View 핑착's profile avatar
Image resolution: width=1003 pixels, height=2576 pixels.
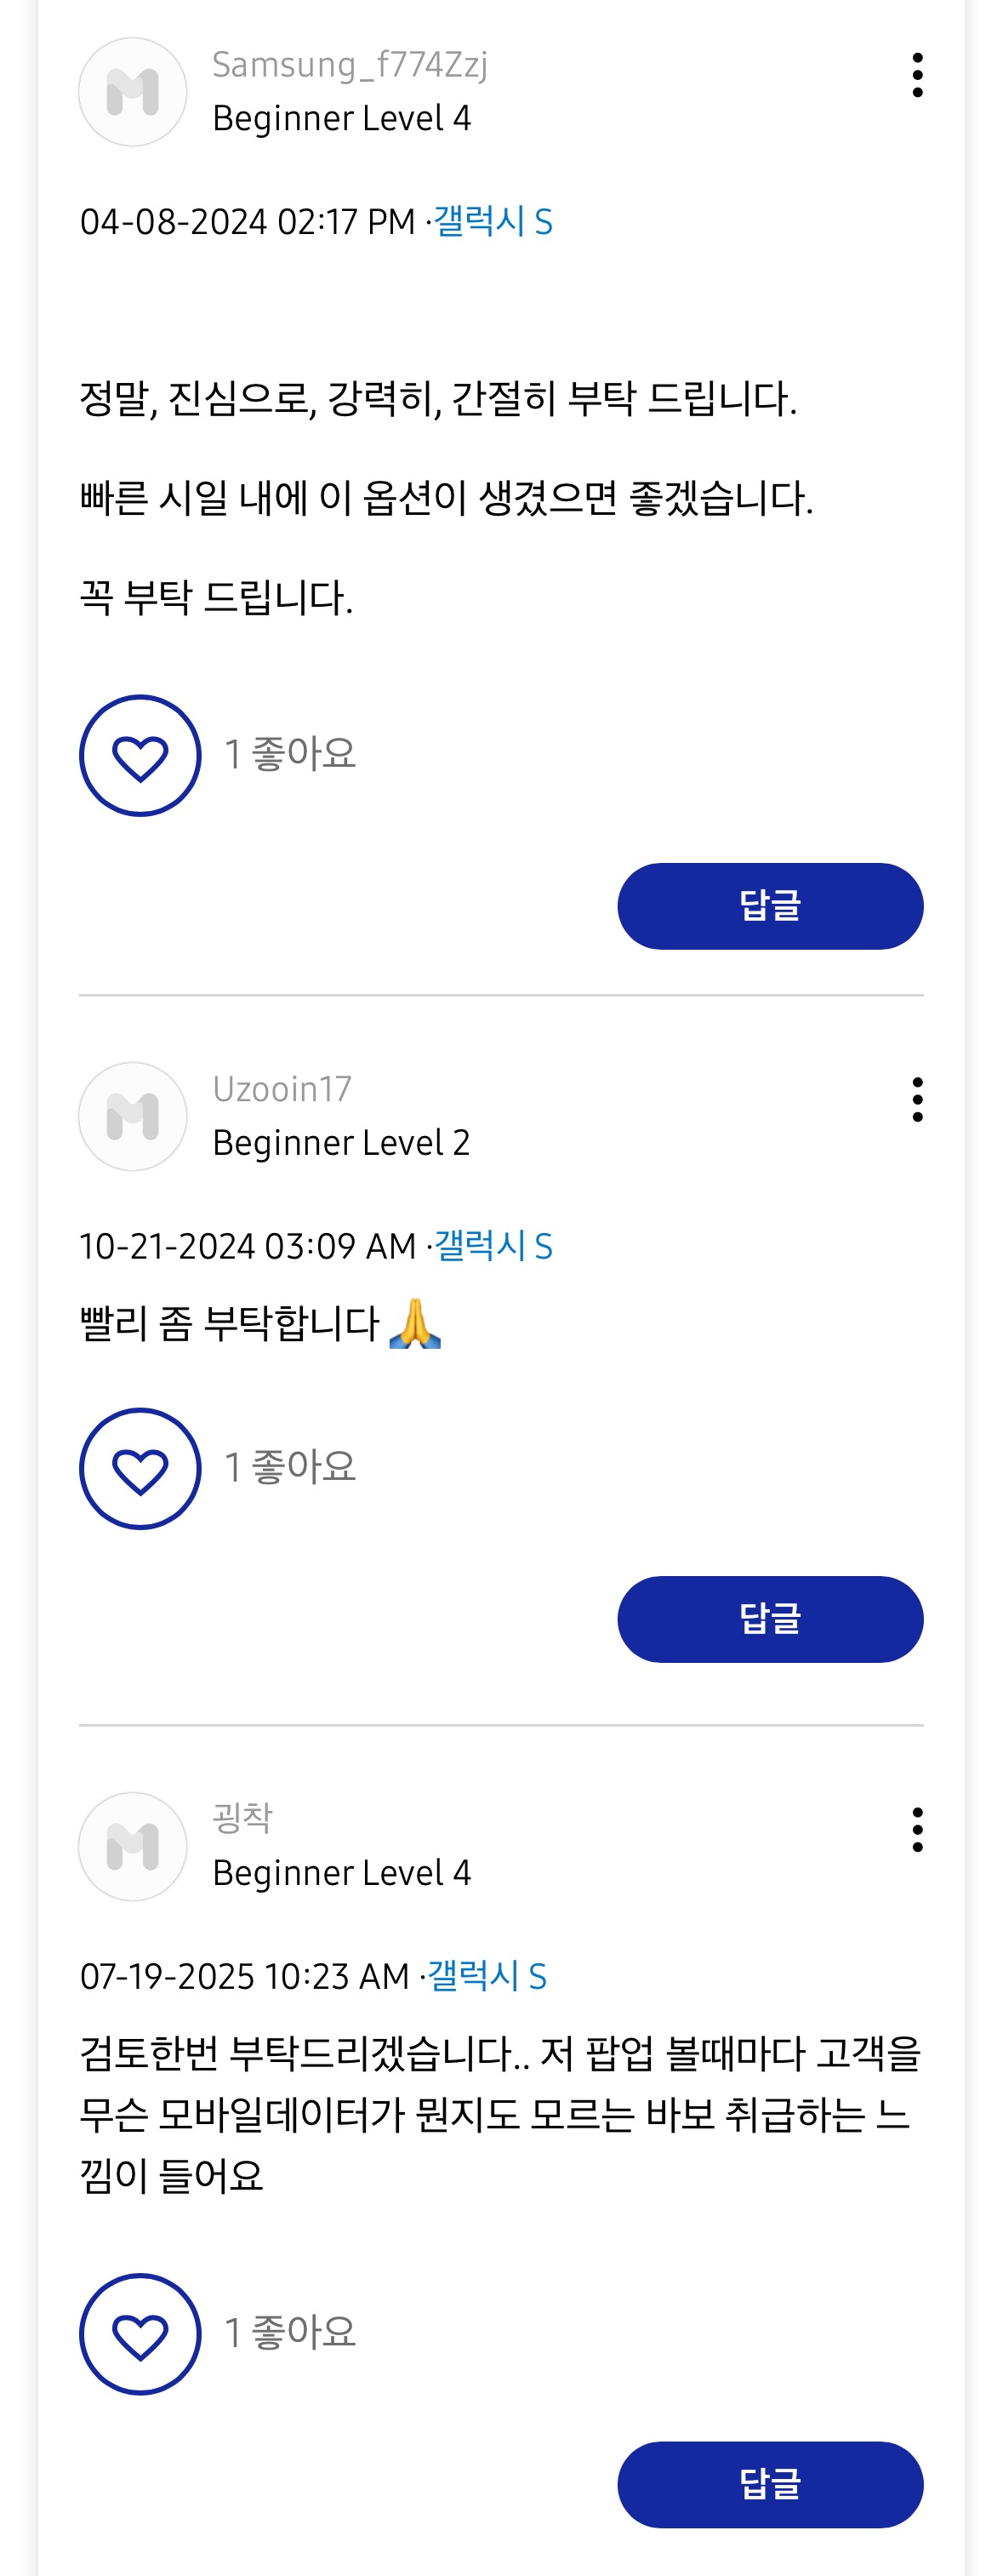tap(133, 1846)
